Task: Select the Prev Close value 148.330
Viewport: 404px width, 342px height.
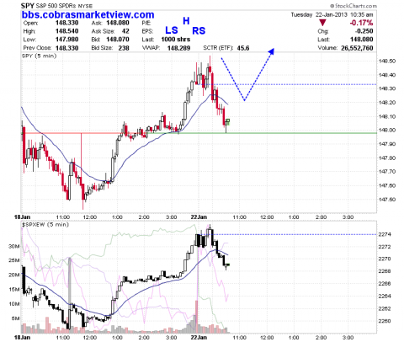Action: pos(67,48)
